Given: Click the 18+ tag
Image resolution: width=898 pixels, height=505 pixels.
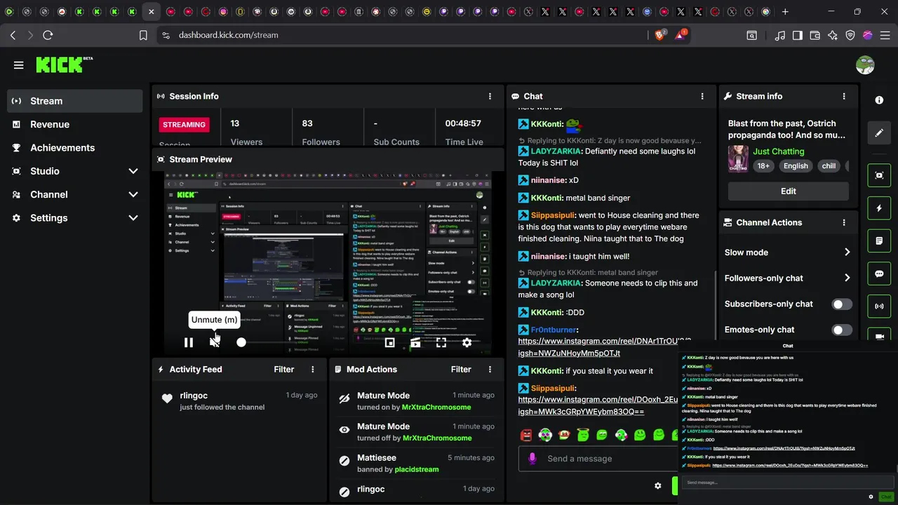Looking at the screenshot, I should click(763, 166).
